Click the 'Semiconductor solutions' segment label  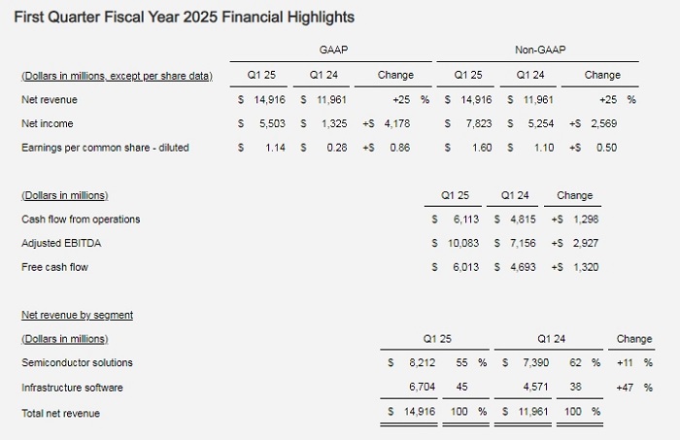(77, 363)
